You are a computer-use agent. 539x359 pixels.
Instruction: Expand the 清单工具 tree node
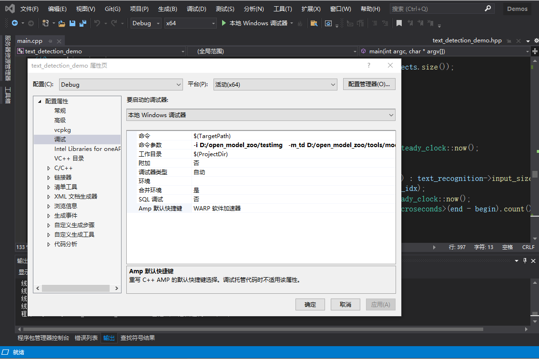pos(49,187)
